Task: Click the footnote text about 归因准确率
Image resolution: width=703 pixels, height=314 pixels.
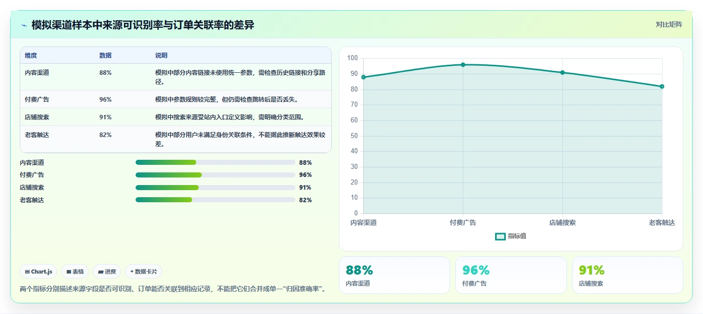Action: (172, 289)
